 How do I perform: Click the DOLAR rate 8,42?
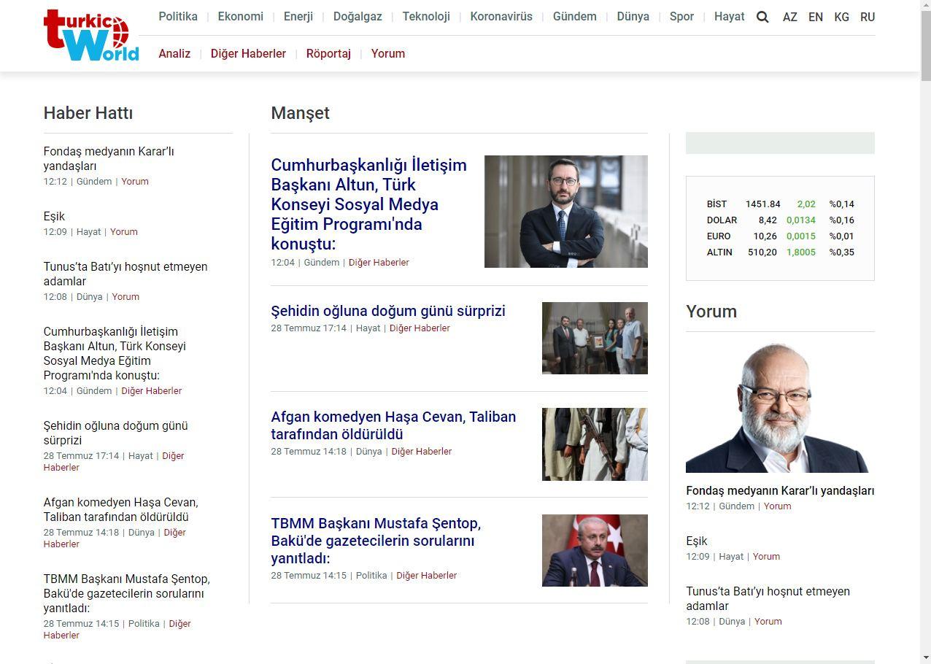768,220
